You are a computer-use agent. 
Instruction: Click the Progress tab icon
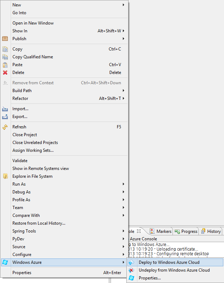pos(177,231)
